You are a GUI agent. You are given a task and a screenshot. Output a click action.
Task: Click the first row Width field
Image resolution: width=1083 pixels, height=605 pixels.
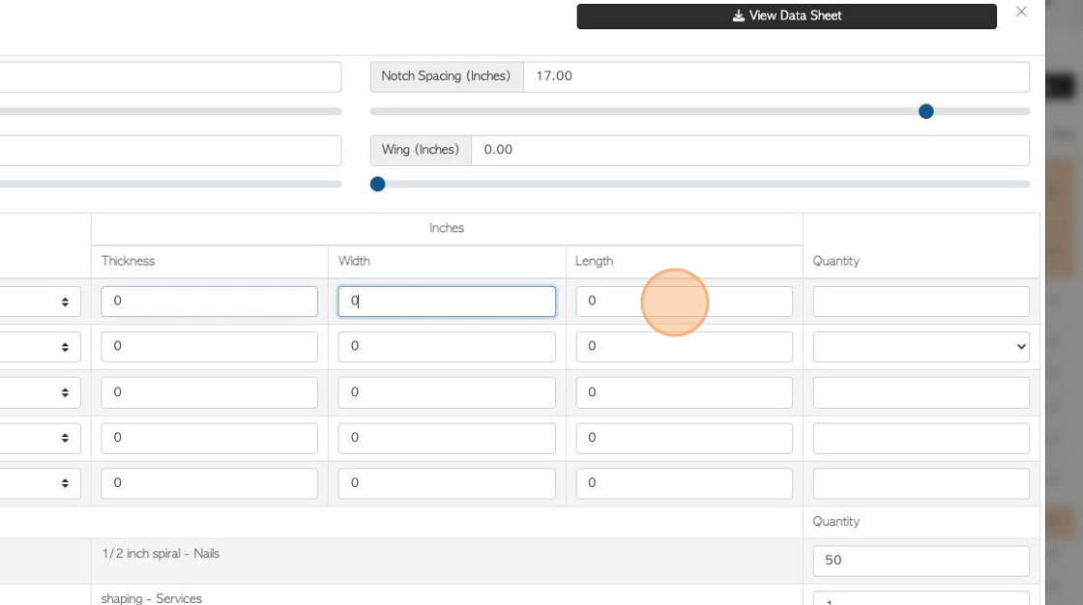click(447, 302)
